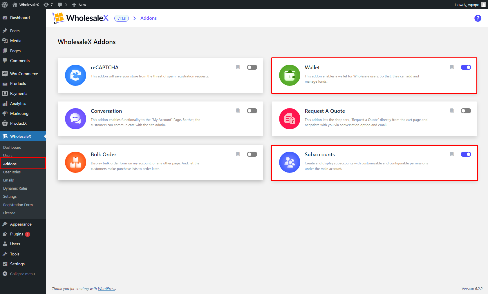Viewport: 488px width, 294px height.
Task: Open the Analytics menu
Action: [x=23, y=104]
